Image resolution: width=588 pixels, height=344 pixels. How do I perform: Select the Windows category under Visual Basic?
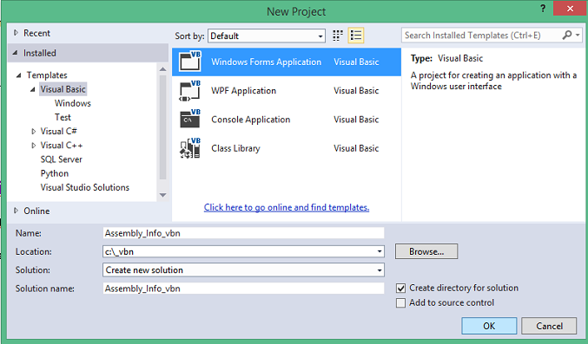coord(73,103)
